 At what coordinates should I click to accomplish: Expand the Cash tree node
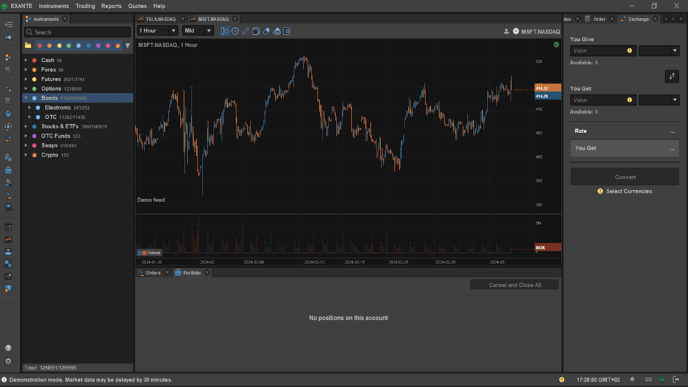(x=26, y=60)
